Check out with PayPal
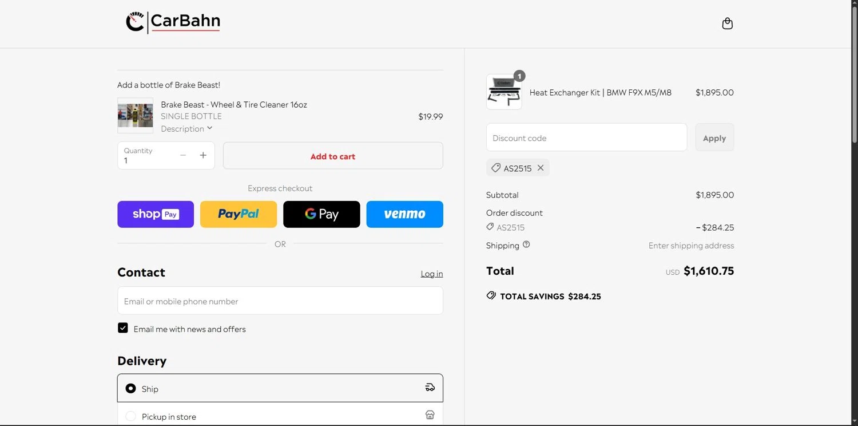858x426 pixels. (x=239, y=214)
